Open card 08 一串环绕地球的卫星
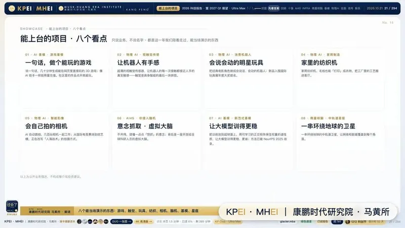Viewport: 405px width, 228px height. coord(340,142)
